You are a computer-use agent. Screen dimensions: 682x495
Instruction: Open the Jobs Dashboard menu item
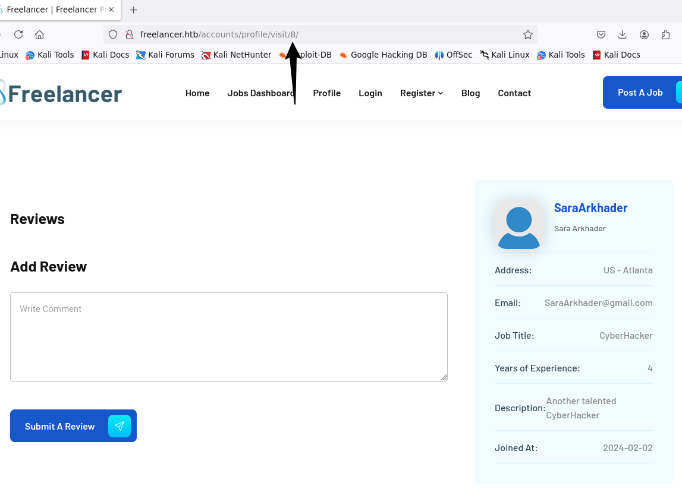click(x=261, y=93)
